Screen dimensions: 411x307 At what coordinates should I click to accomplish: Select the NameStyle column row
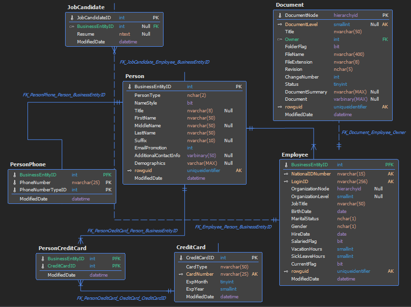185,103
